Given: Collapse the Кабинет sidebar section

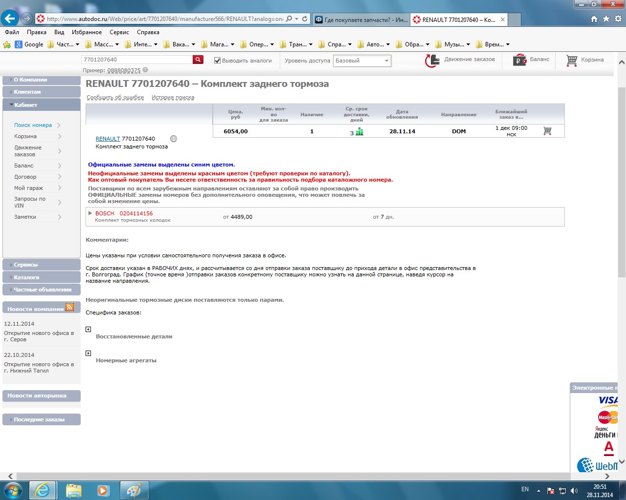Looking at the screenshot, I should (x=42, y=105).
